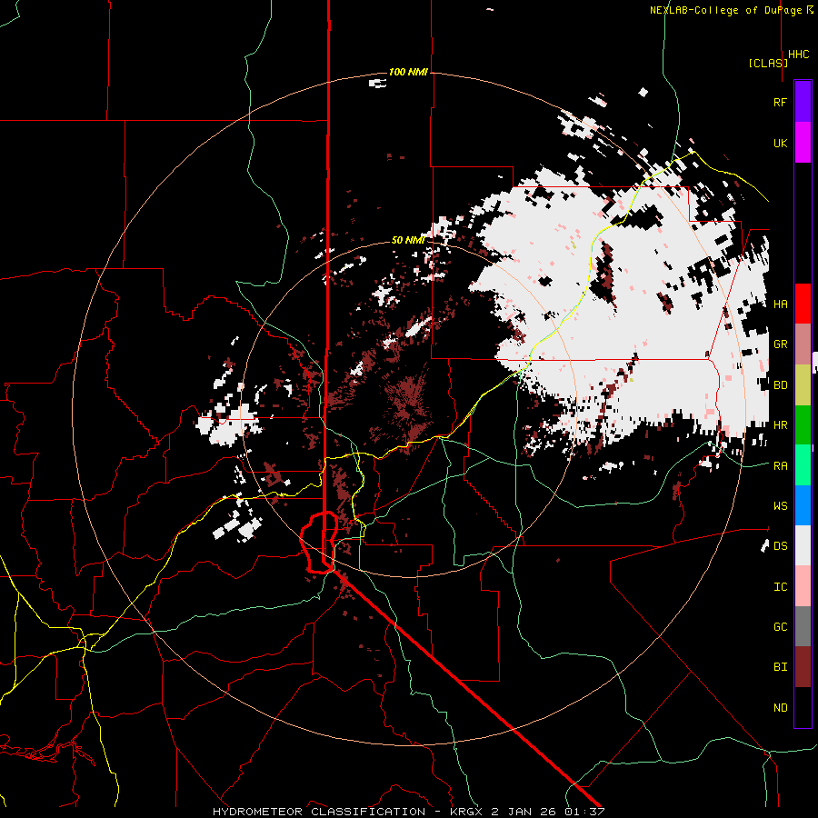The height and width of the screenshot is (818, 818).
Task: Click the IC legend label text
Action: pos(780,587)
